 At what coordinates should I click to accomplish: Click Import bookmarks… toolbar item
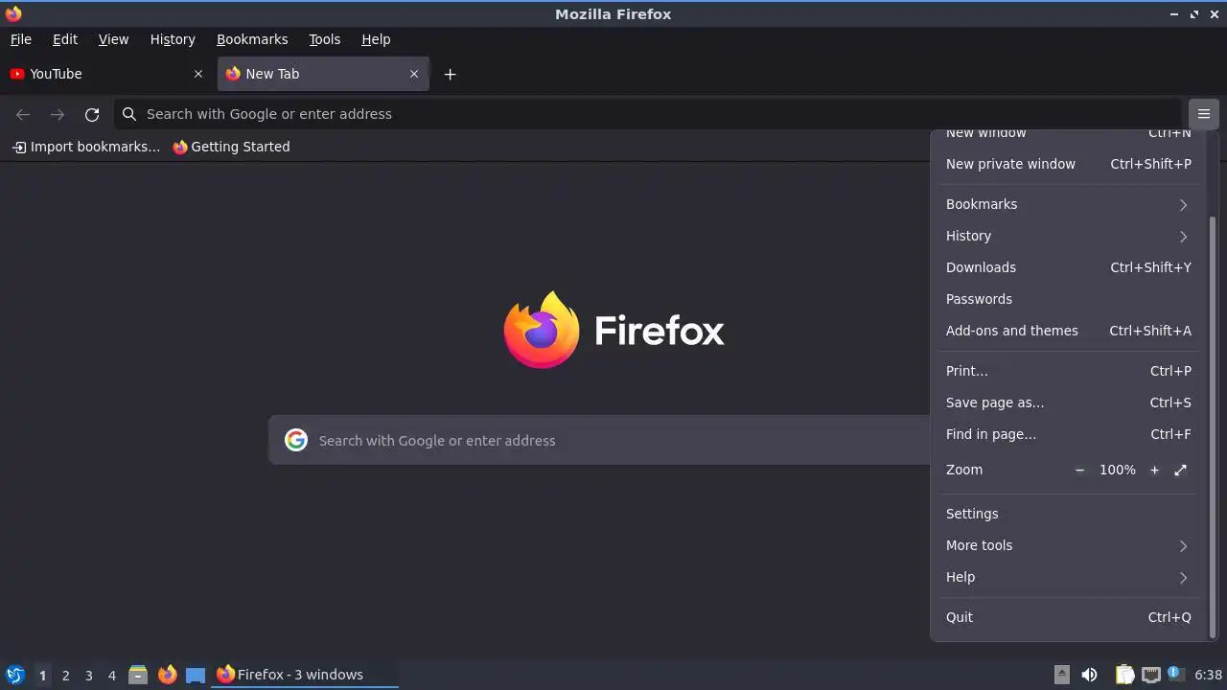click(x=86, y=147)
